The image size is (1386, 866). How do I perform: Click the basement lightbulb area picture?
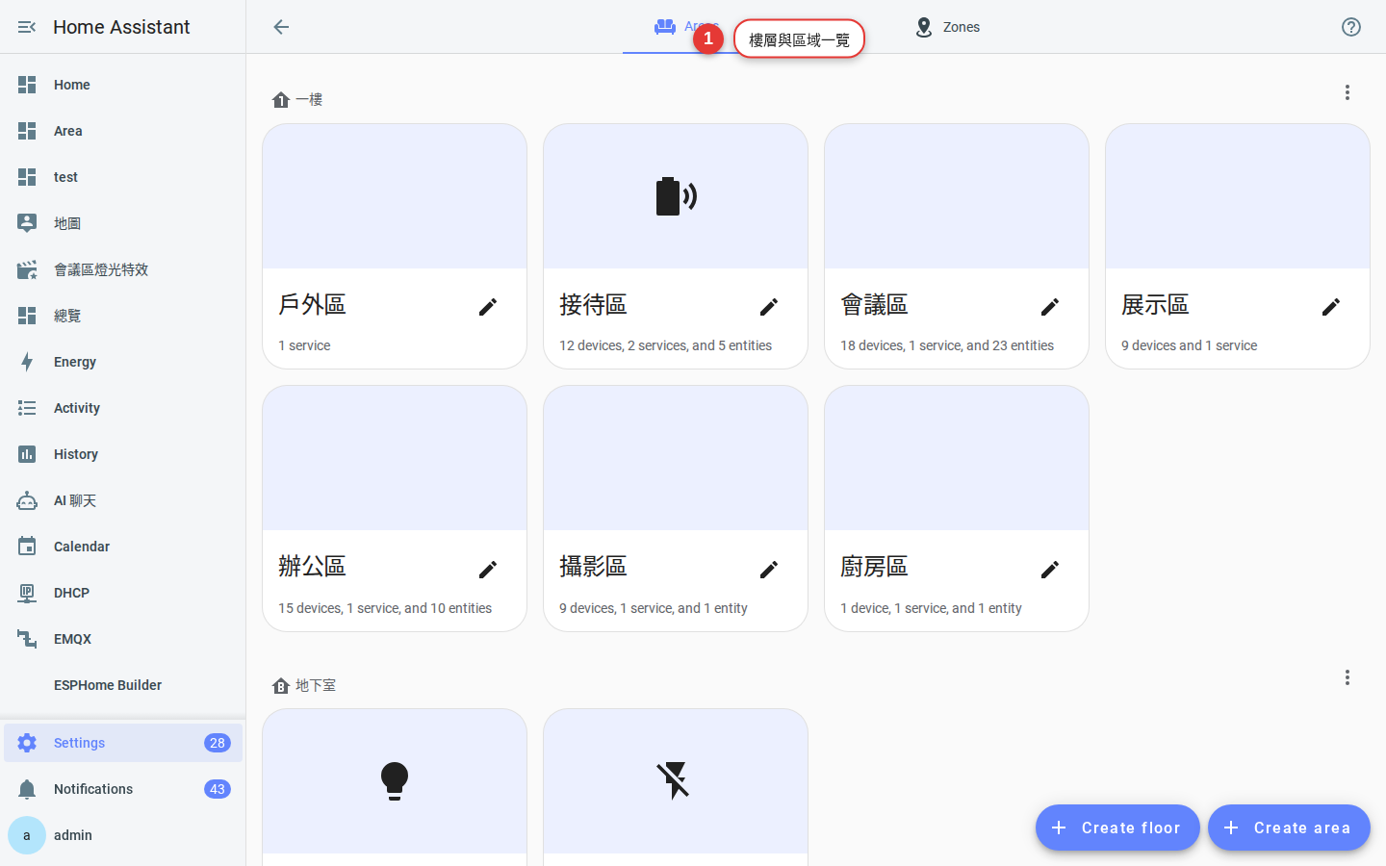coord(395,781)
